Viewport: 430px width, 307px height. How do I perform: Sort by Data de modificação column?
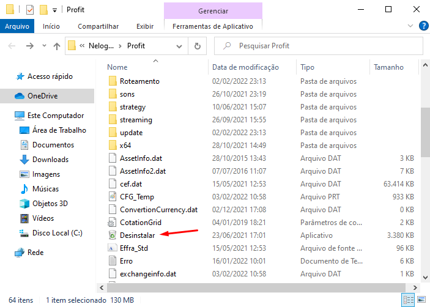245,67
